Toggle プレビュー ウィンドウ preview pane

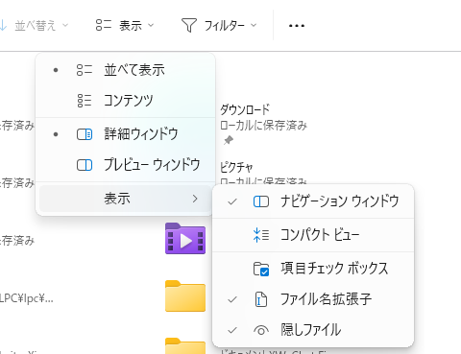(125, 165)
